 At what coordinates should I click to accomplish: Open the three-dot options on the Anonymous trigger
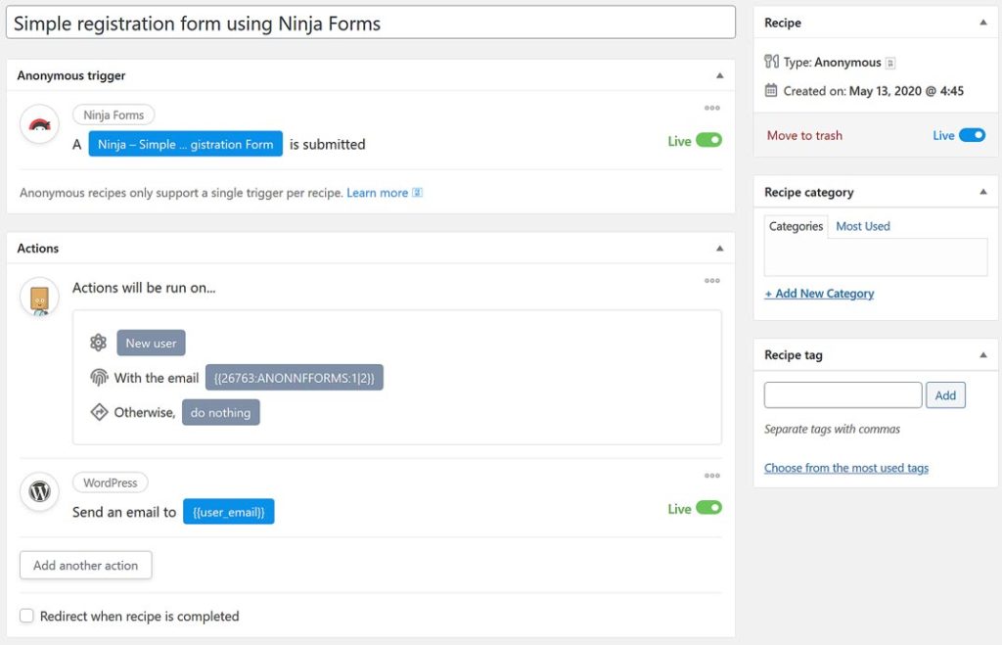coord(711,108)
